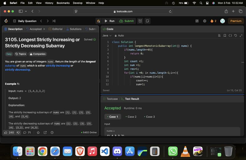Show Safari tab overview
Viewport: 246px width, 160px height.
pyautogui.click(x=240, y=11)
